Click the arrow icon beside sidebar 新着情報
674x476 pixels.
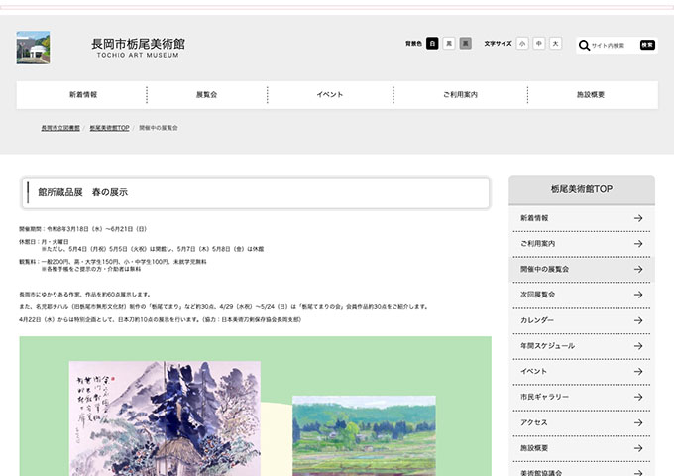638,218
